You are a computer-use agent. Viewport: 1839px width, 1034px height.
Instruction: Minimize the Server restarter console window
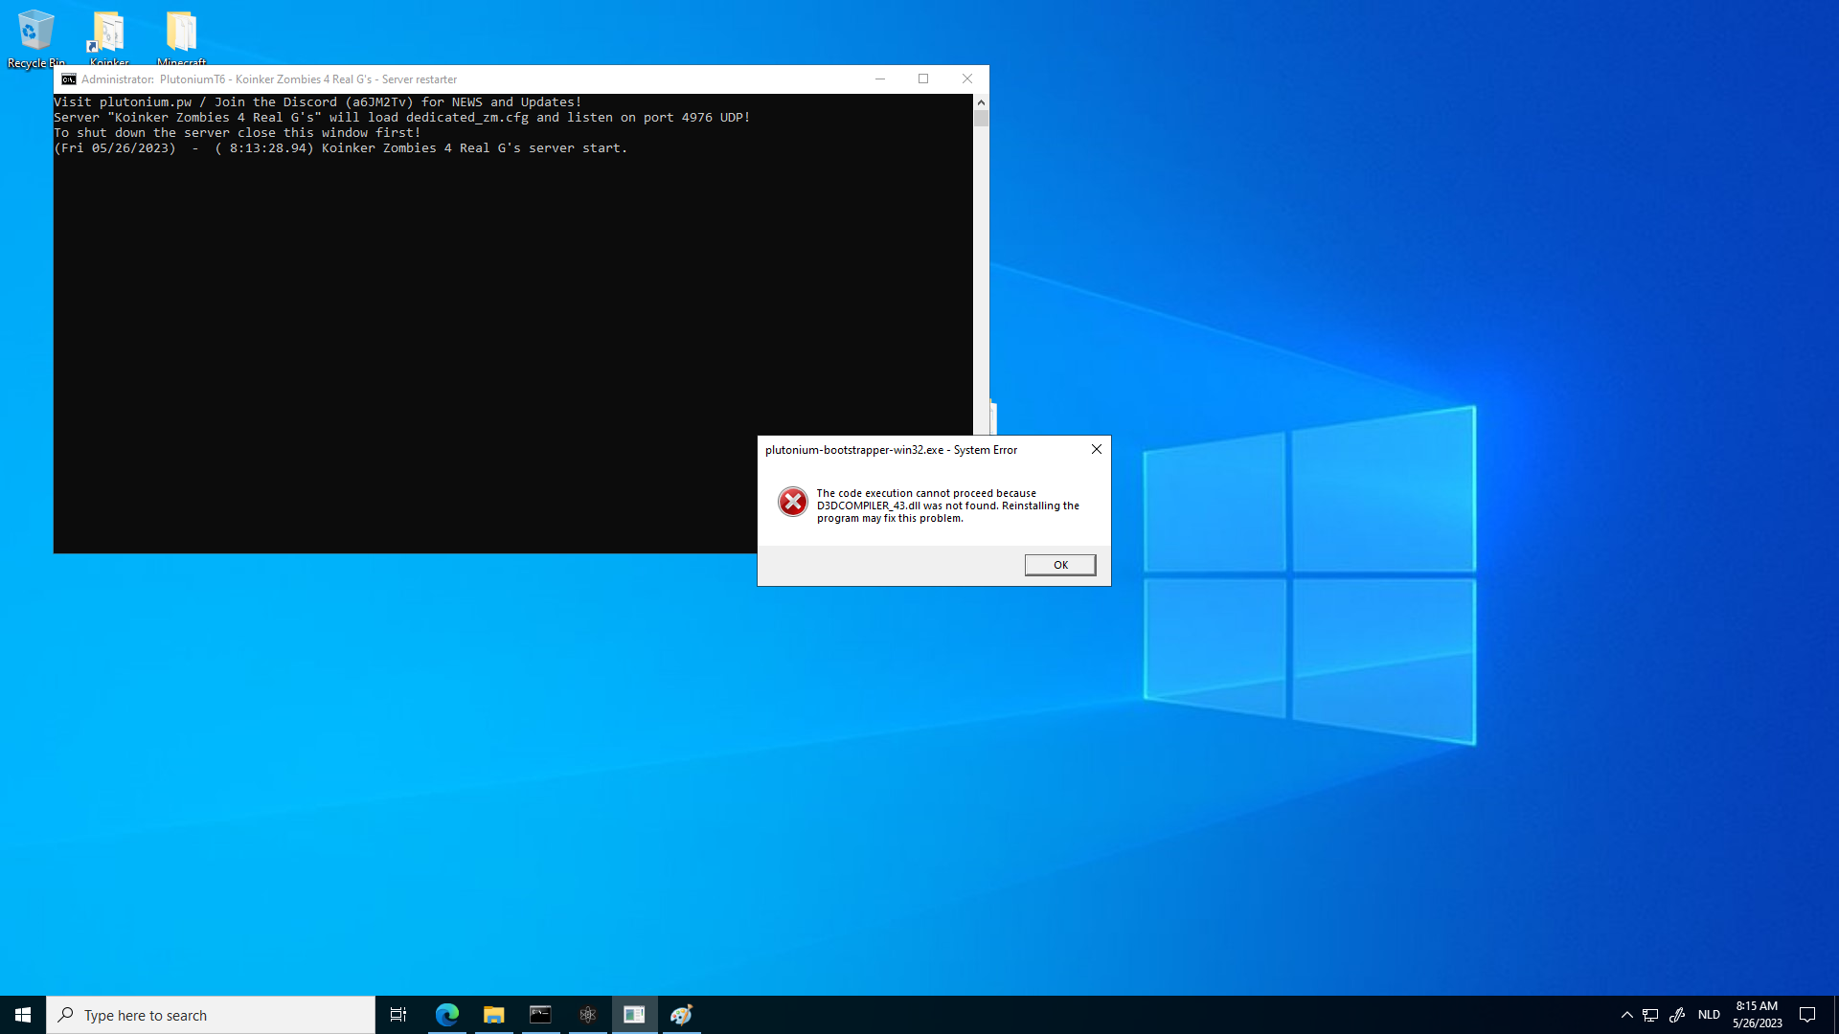point(879,79)
